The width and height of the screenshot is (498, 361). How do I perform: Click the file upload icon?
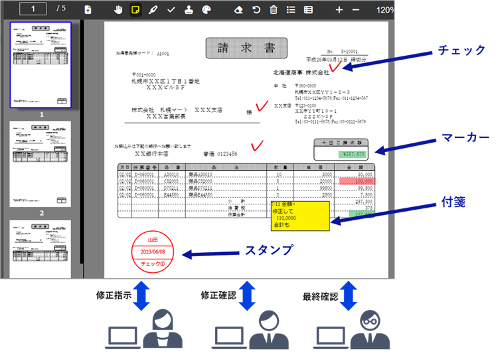click(88, 9)
